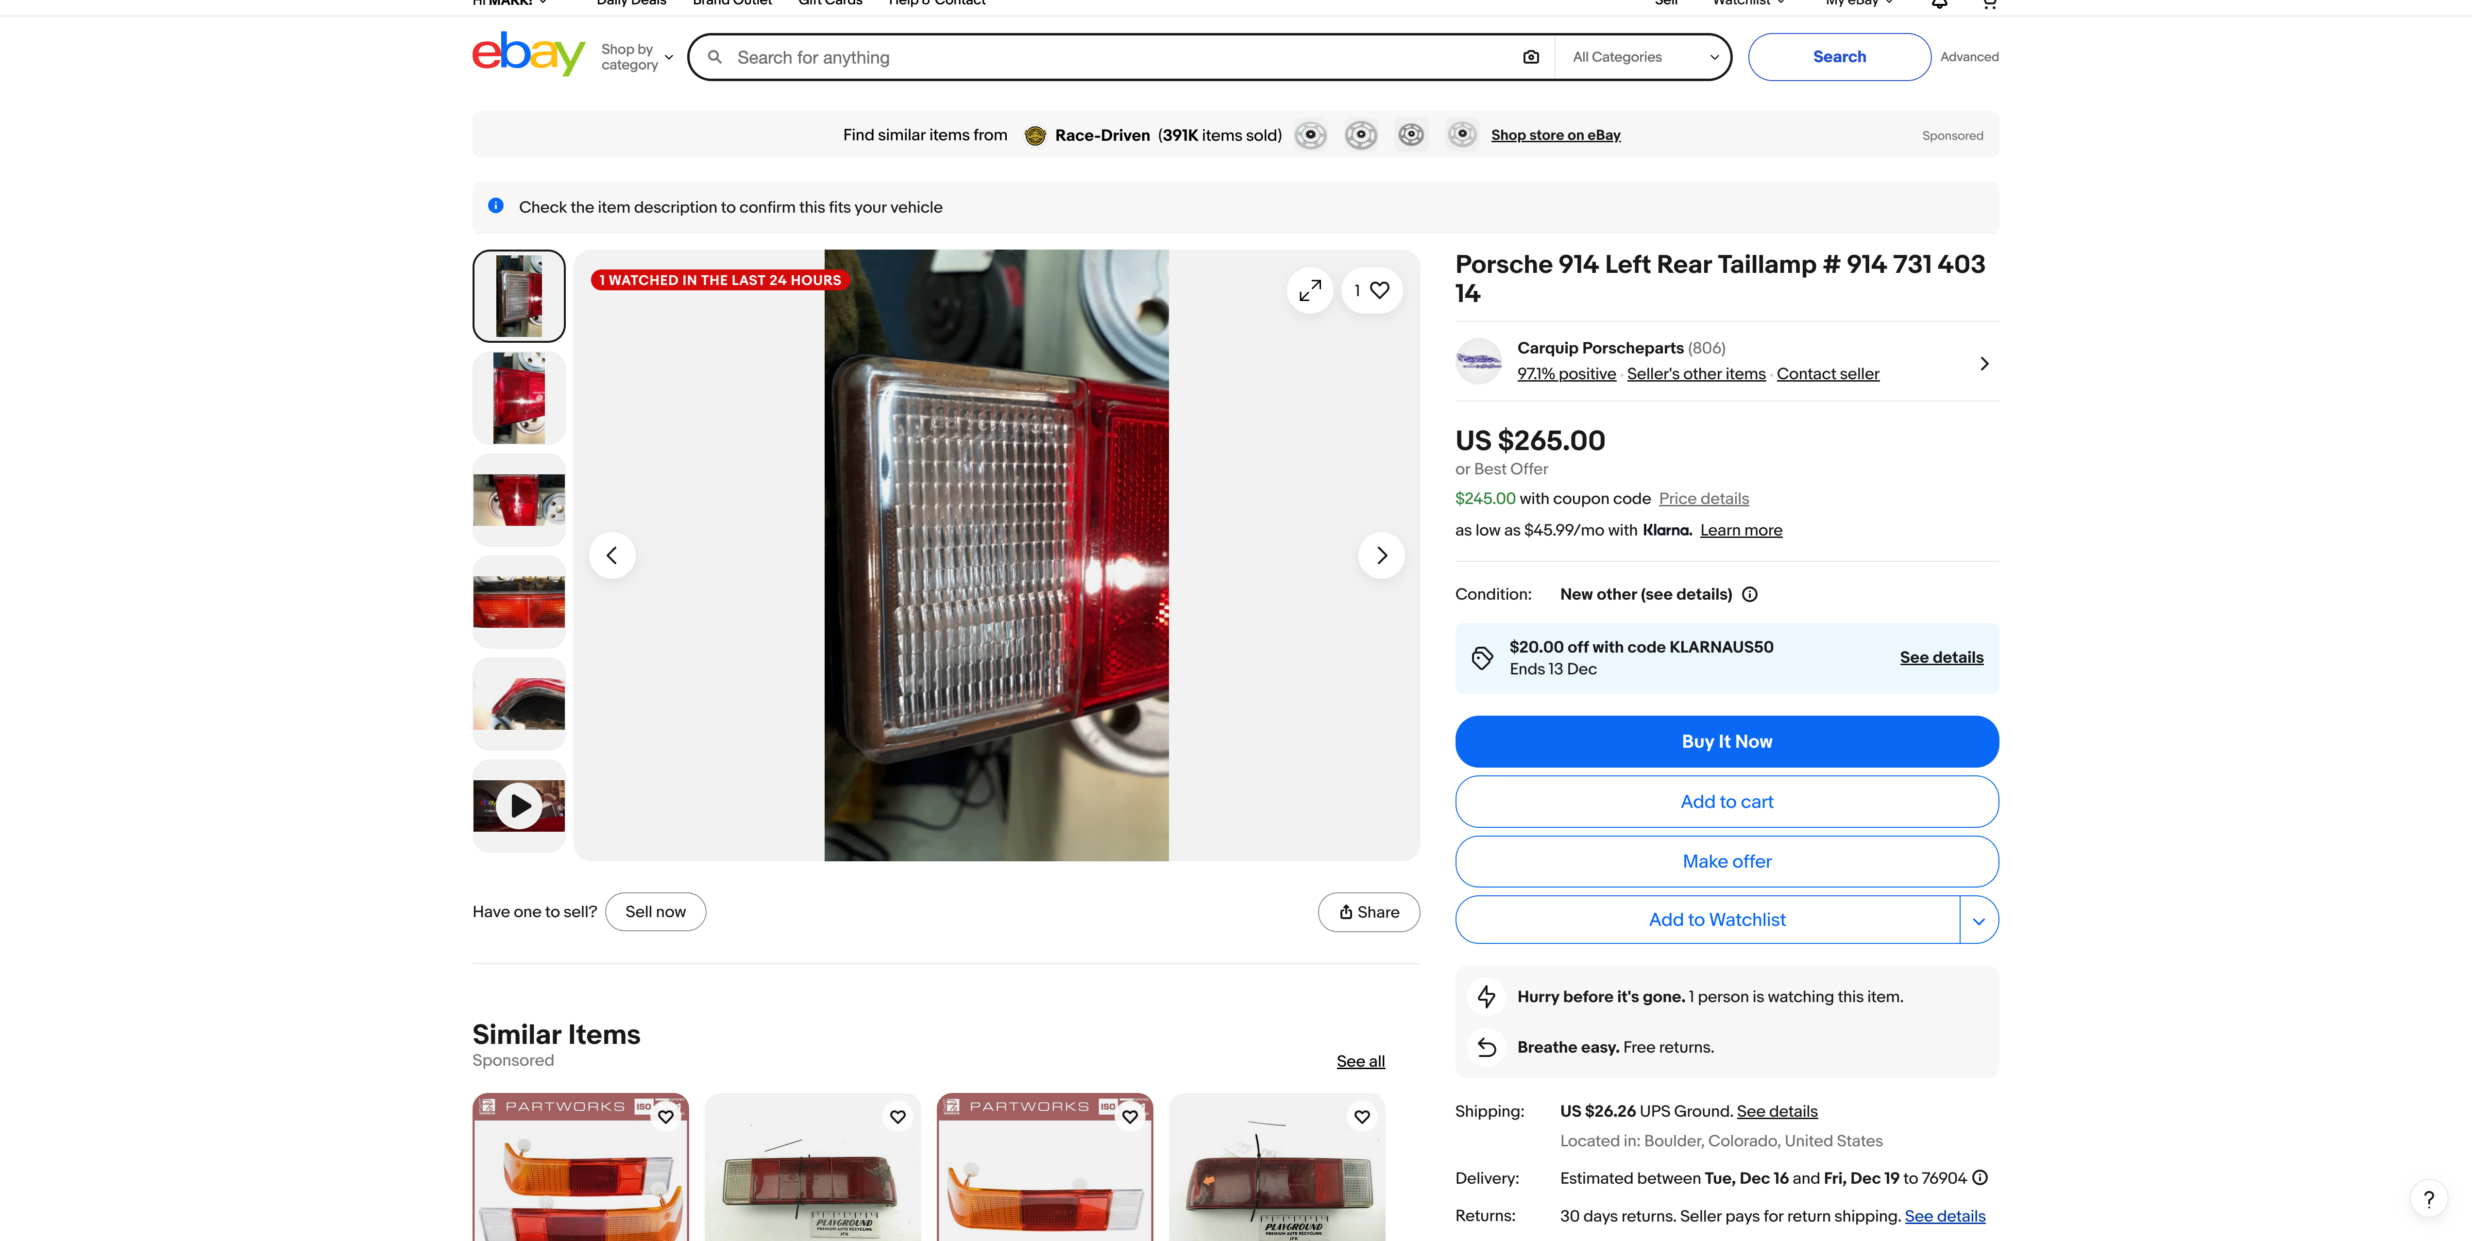The image size is (2472, 1241).
Task: Play the listing video thumbnail
Action: pyautogui.click(x=519, y=805)
